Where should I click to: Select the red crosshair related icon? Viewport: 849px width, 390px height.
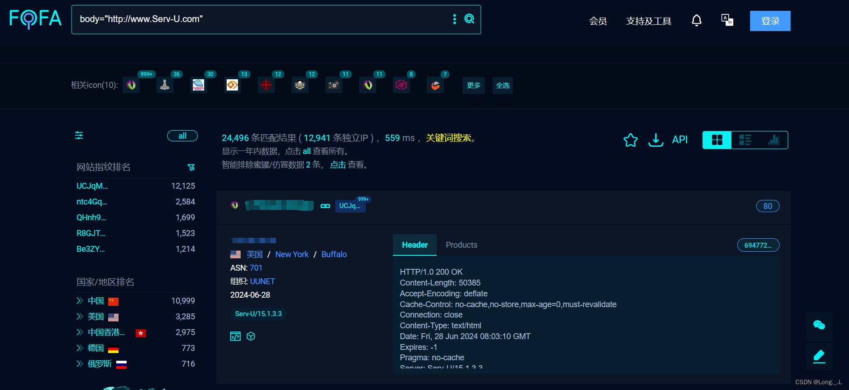[x=266, y=85]
